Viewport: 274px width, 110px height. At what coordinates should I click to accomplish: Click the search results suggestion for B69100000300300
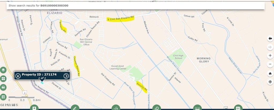(x=136, y=6)
